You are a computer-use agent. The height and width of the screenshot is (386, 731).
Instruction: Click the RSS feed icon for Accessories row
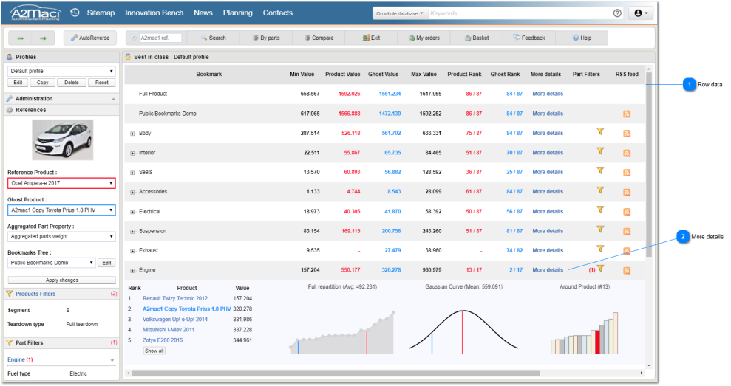click(x=627, y=193)
